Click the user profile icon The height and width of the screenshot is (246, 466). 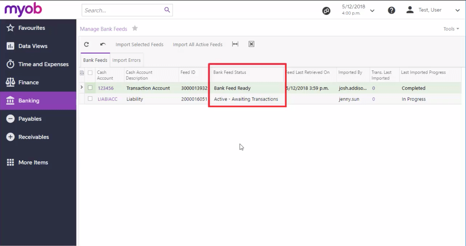click(410, 10)
